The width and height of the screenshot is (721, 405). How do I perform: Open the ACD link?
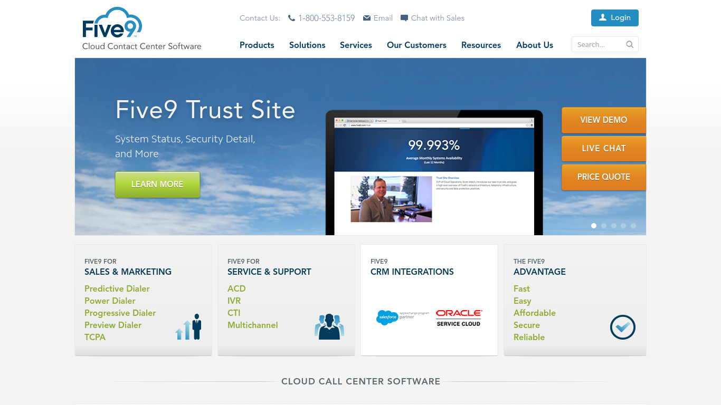tap(236, 288)
